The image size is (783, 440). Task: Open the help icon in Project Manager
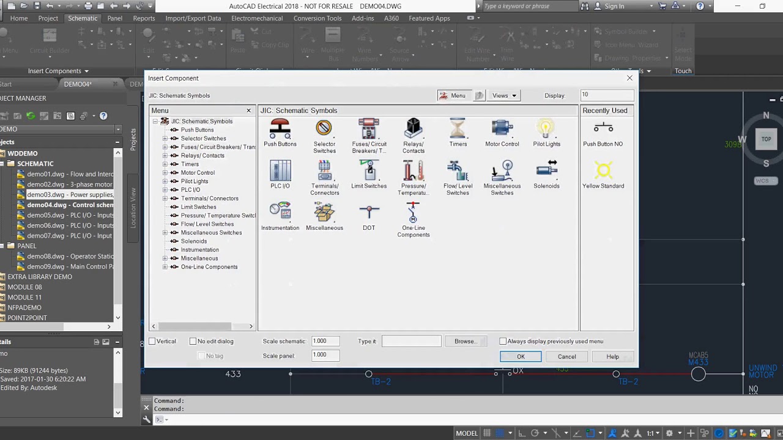pyautogui.click(x=103, y=116)
